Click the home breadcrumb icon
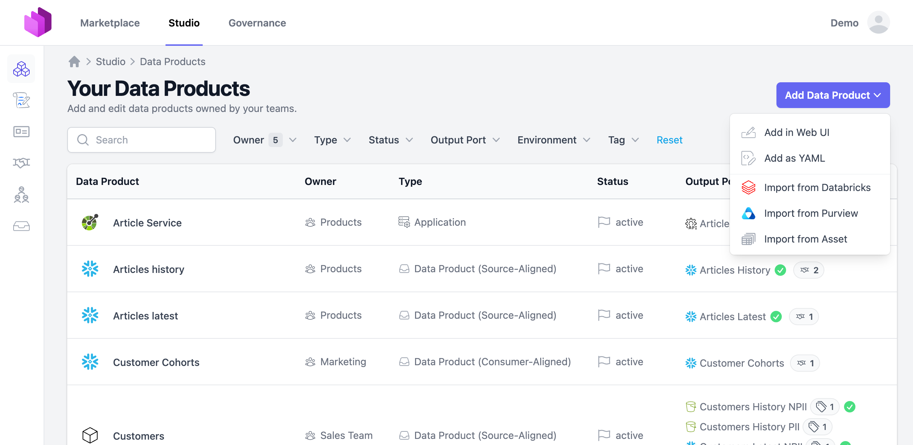Viewport: 913px width, 445px height. tap(74, 62)
